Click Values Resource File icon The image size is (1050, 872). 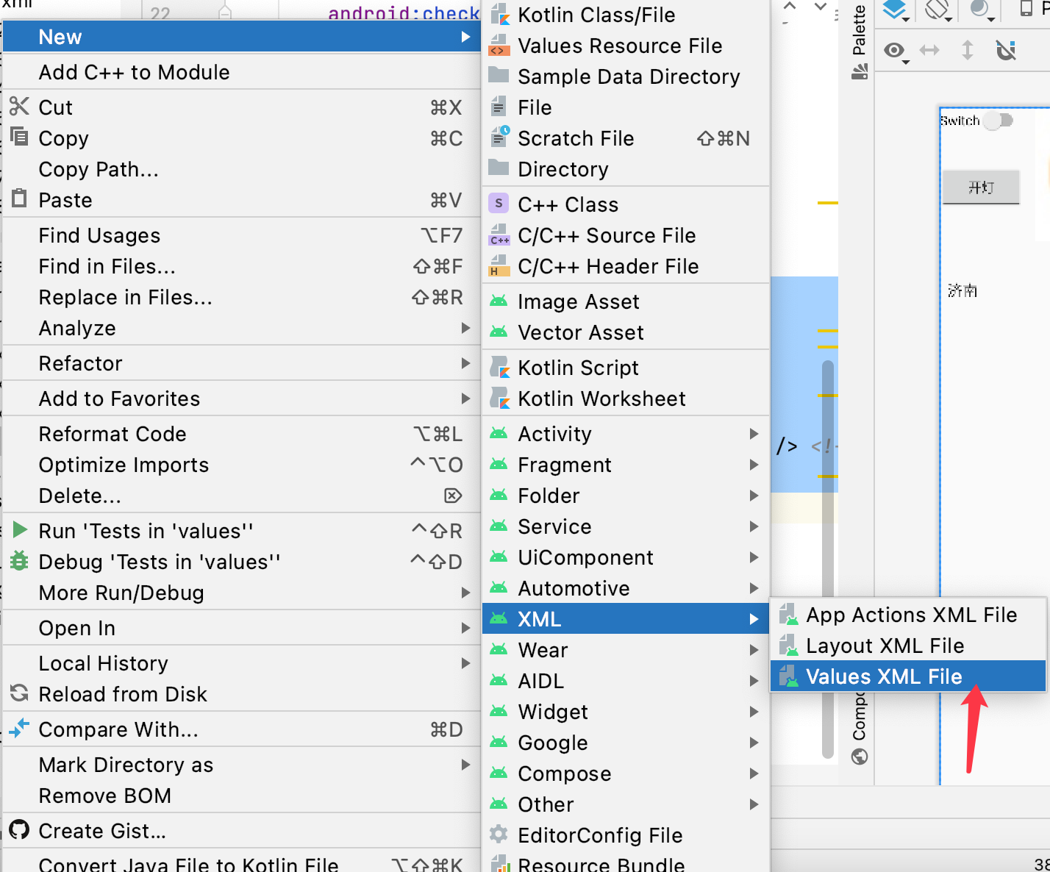499,45
